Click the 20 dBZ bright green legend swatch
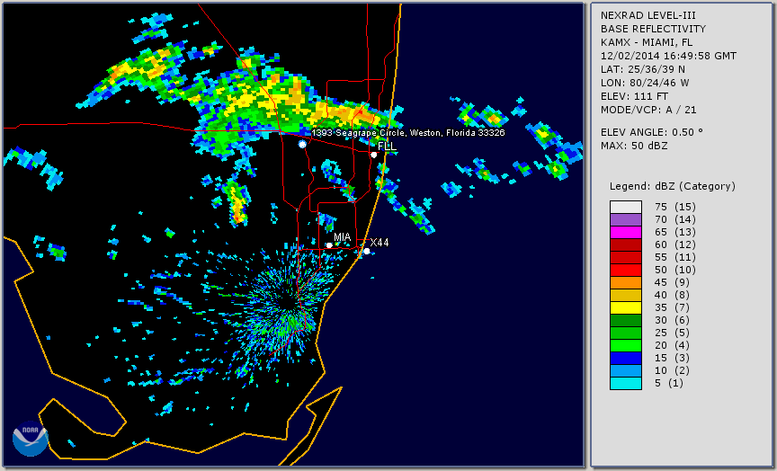This screenshot has width=777, height=471. coord(626,346)
